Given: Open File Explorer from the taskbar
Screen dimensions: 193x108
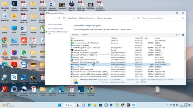Looking at the screenshot, I should 95,105.
